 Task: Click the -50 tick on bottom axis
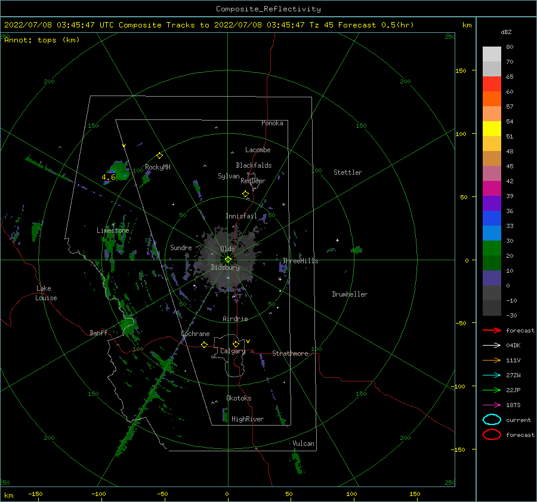click(162, 494)
